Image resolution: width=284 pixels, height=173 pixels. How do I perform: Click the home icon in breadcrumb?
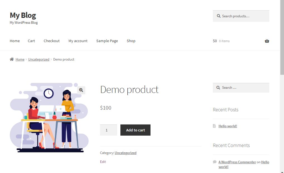(12, 59)
